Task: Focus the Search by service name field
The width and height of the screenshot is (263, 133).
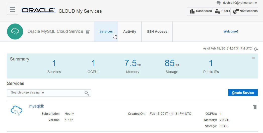Action: [x=49, y=93]
